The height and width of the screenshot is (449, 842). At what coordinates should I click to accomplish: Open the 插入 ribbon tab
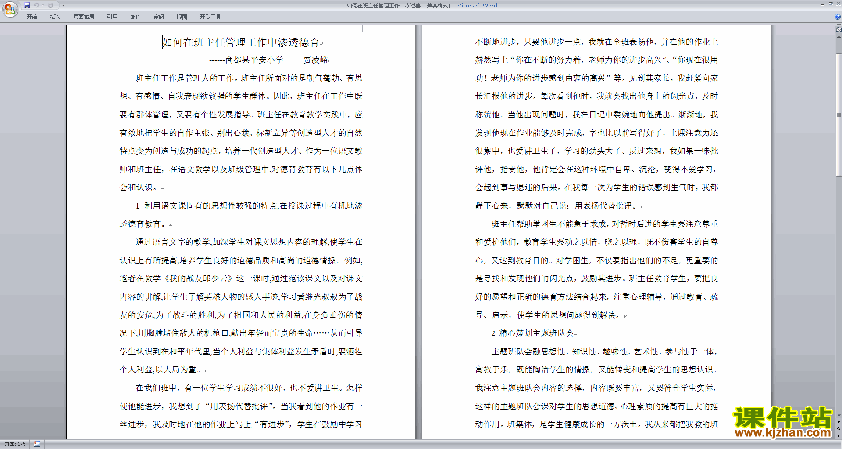55,17
